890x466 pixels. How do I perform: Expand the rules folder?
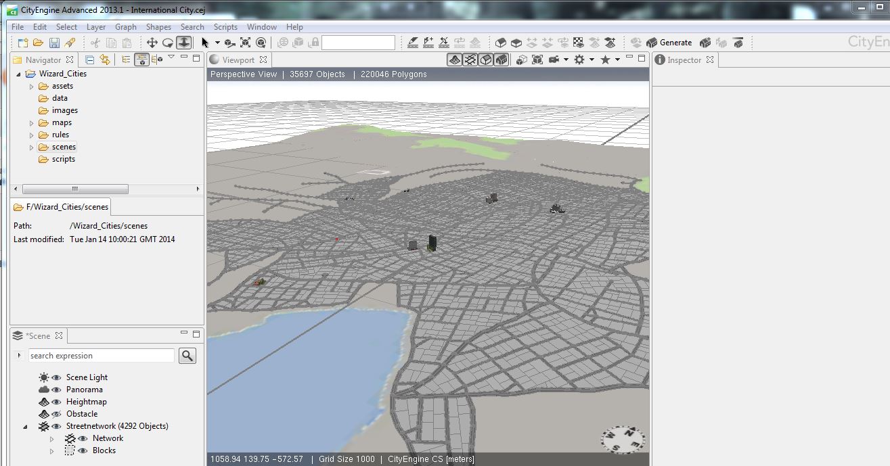pos(31,135)
